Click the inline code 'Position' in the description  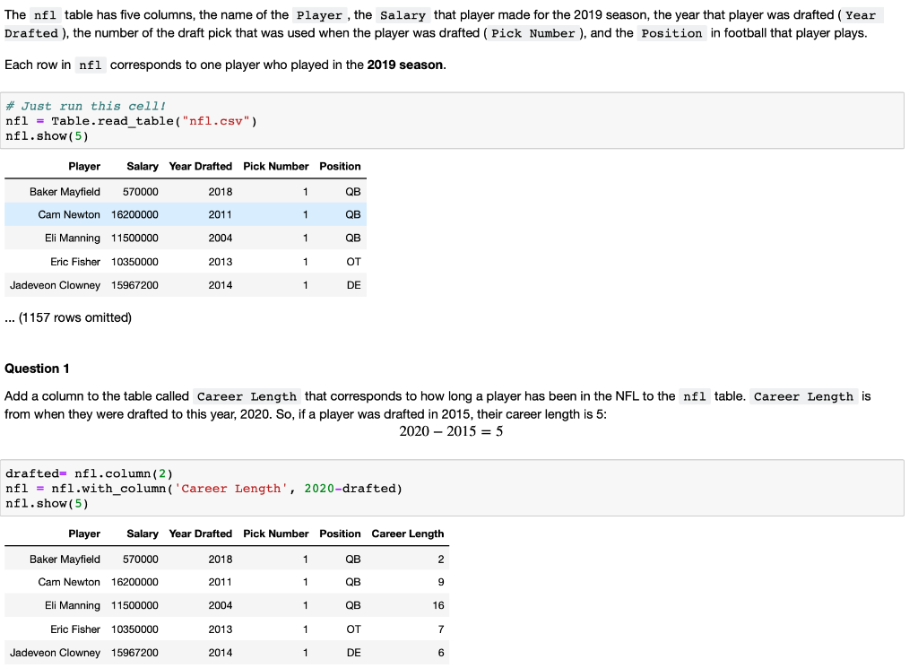point(671,33)
